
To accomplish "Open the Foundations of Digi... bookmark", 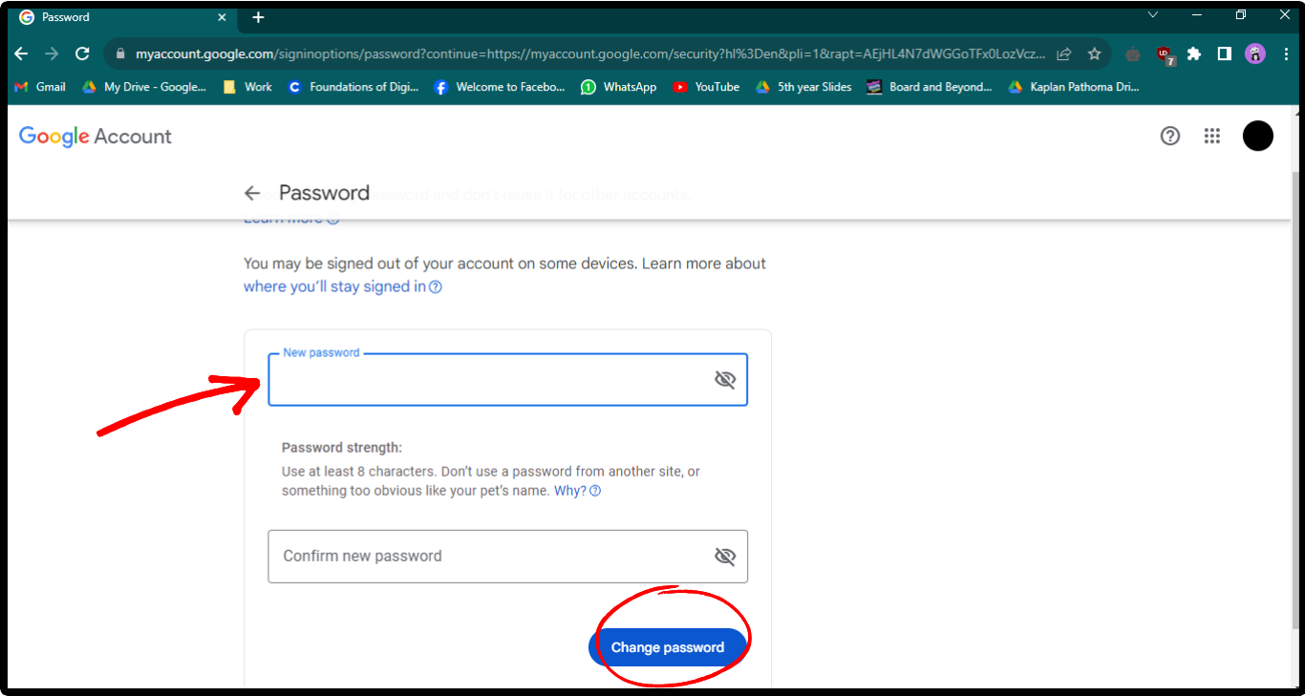I will click(x=353, y=87).
